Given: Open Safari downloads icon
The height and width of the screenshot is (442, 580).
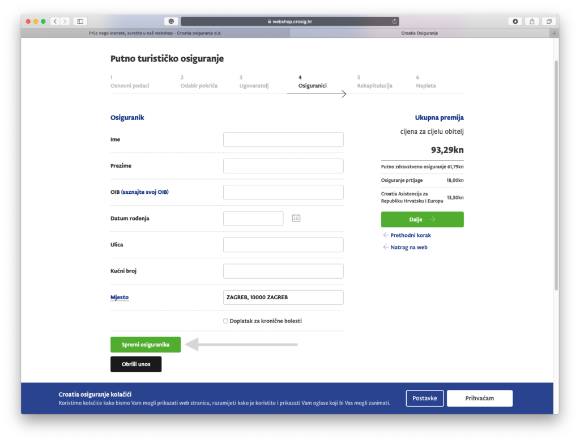Looking at the screenshot, I should (515, 22).
